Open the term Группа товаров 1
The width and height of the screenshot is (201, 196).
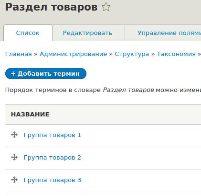53,135
